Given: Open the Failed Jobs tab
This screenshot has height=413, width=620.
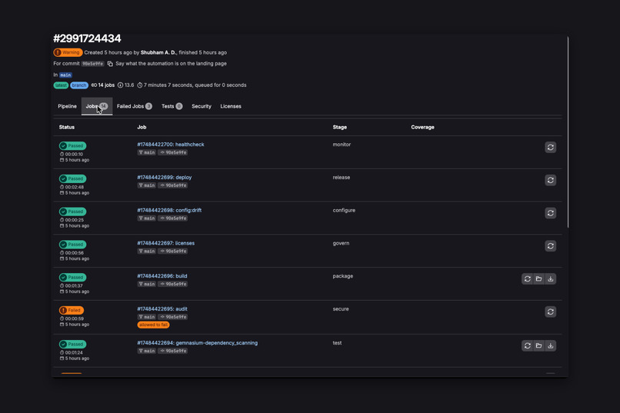Looking at the screenshot, I should click(135, 106).
